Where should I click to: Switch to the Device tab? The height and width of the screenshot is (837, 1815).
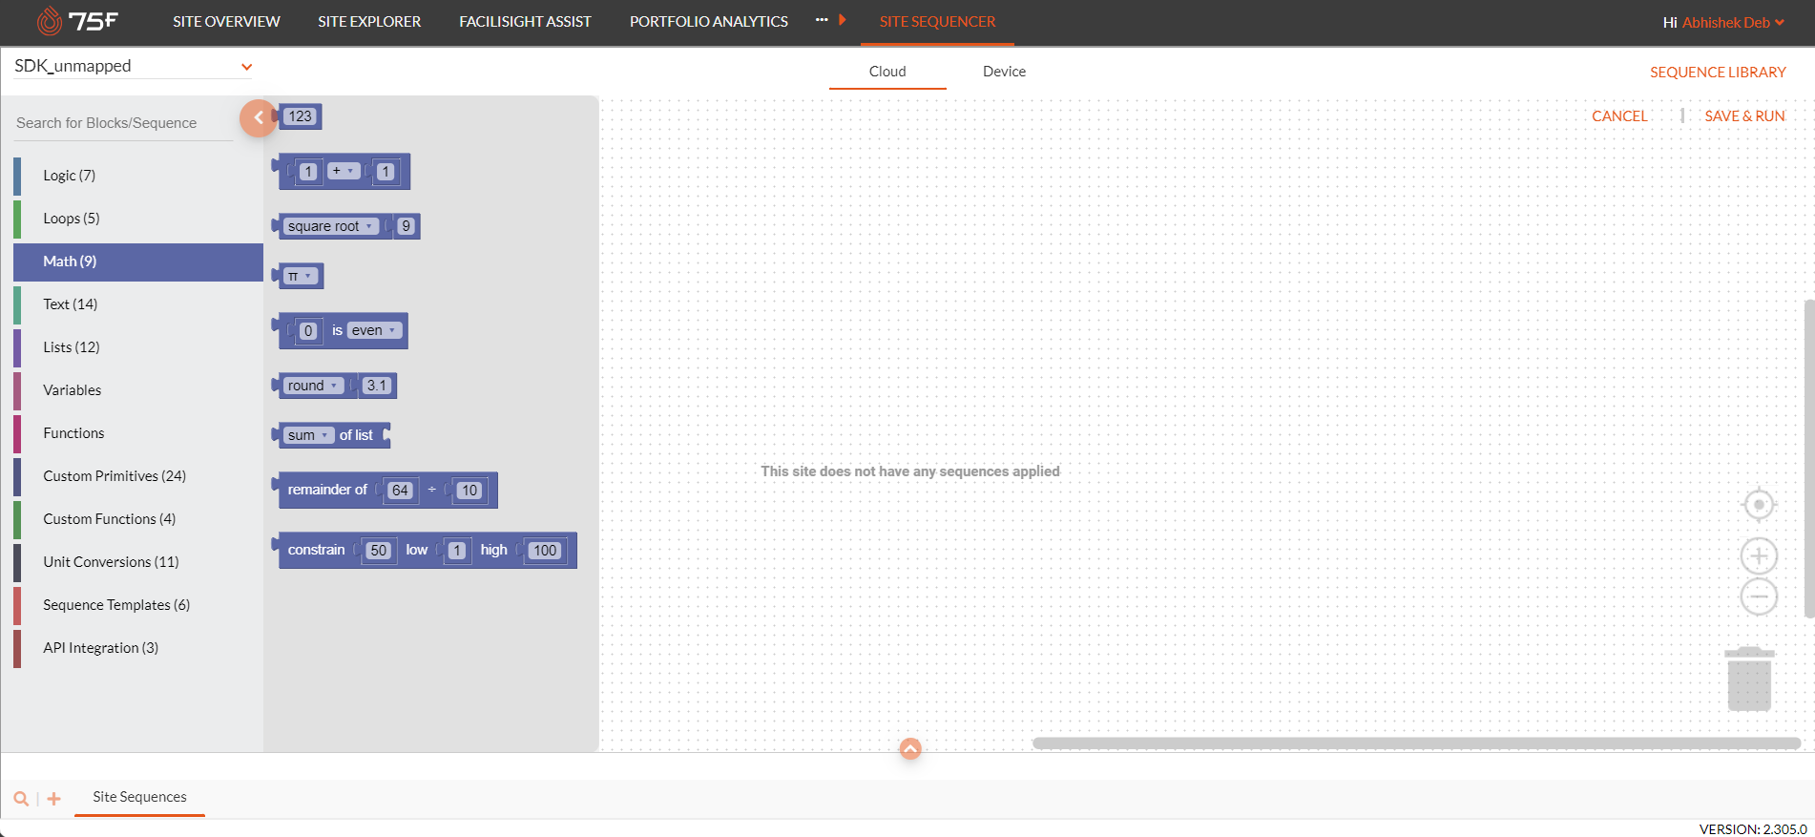click(x=1004, y=72)
